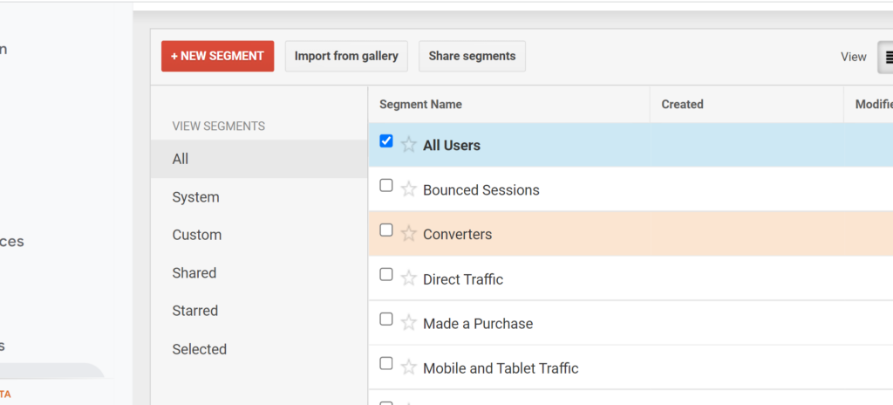Star the Made a Purchase segment
Image resolution: width=893 pixels, height=405 pixels.
(x=408, y=324)
